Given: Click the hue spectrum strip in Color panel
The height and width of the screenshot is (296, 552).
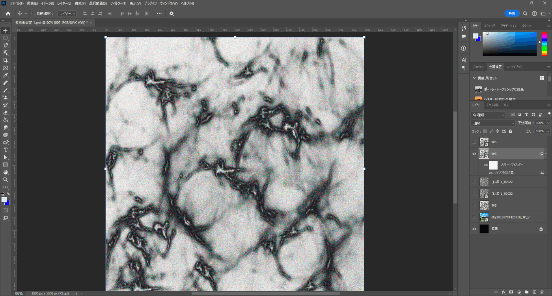Looking at the screenshot, I should coord(544,44).
